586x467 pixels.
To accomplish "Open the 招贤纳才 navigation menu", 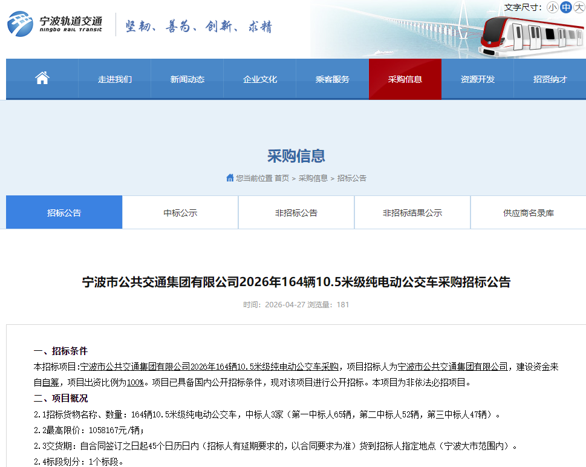I will [550, 79].
